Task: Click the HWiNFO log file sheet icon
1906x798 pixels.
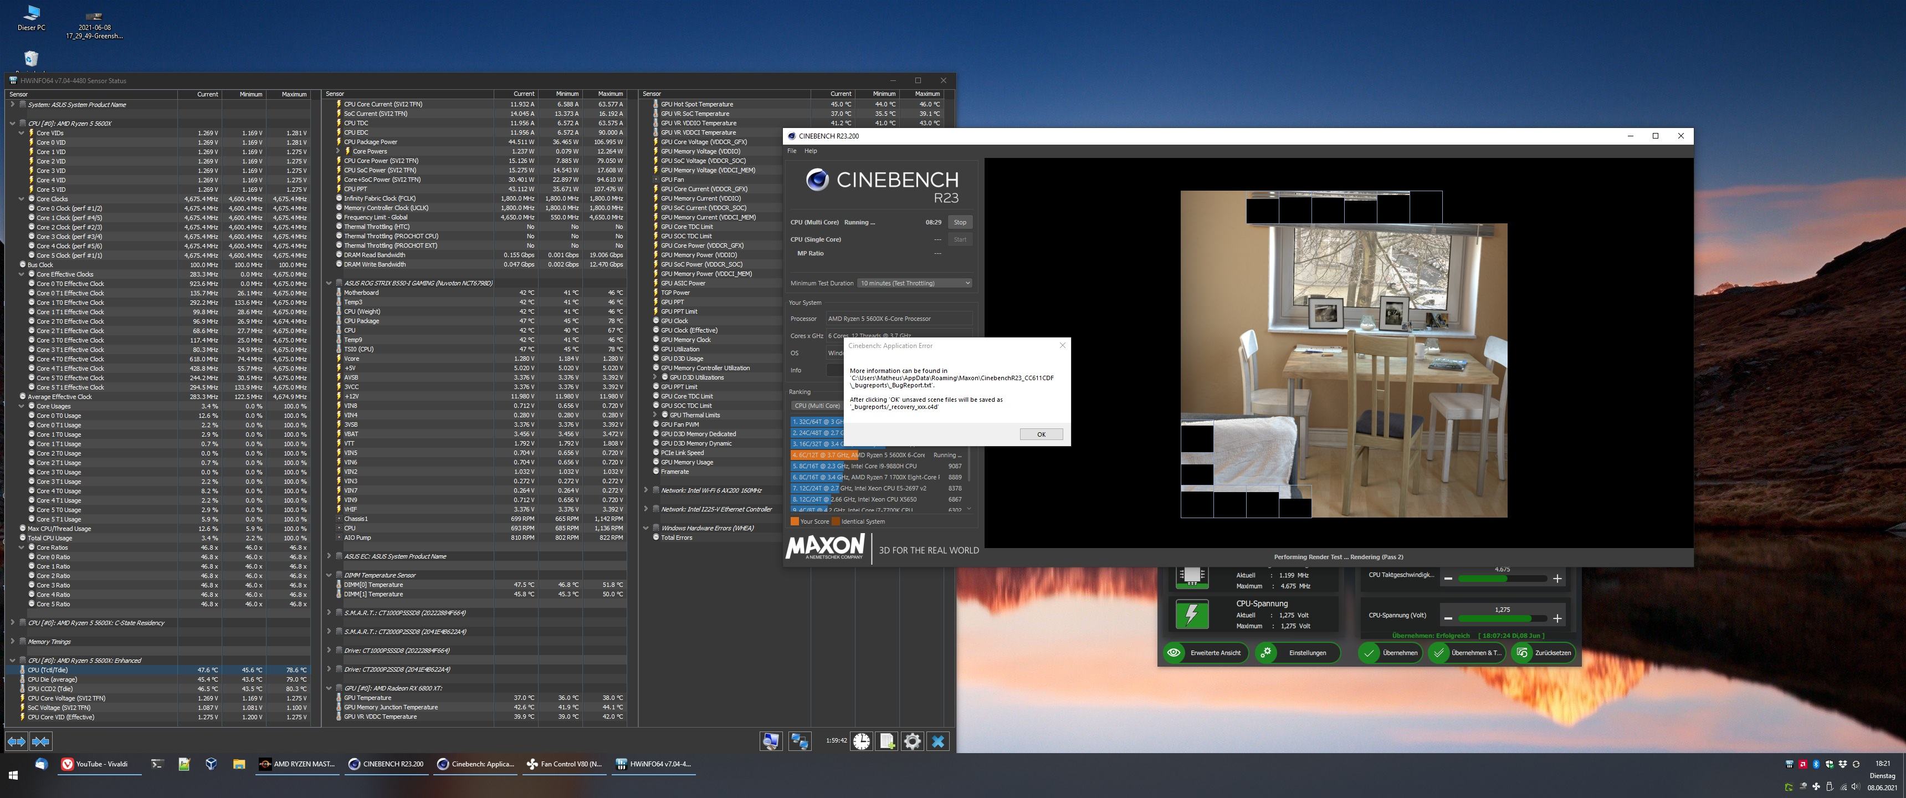Action: [887, 741]
